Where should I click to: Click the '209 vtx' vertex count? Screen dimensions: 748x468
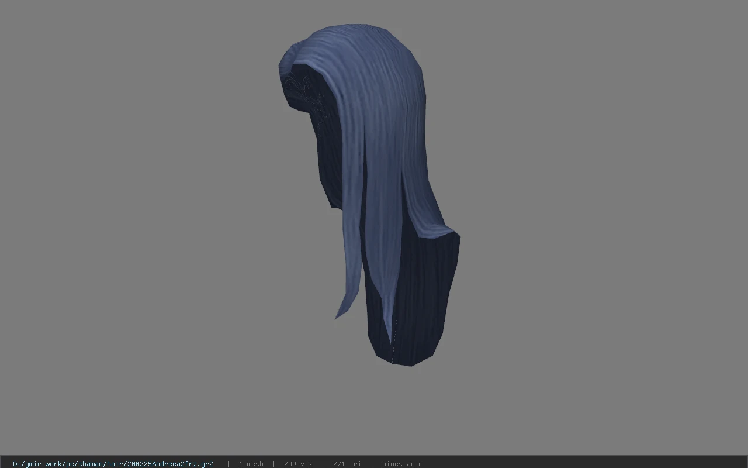(x=298, y=464)
